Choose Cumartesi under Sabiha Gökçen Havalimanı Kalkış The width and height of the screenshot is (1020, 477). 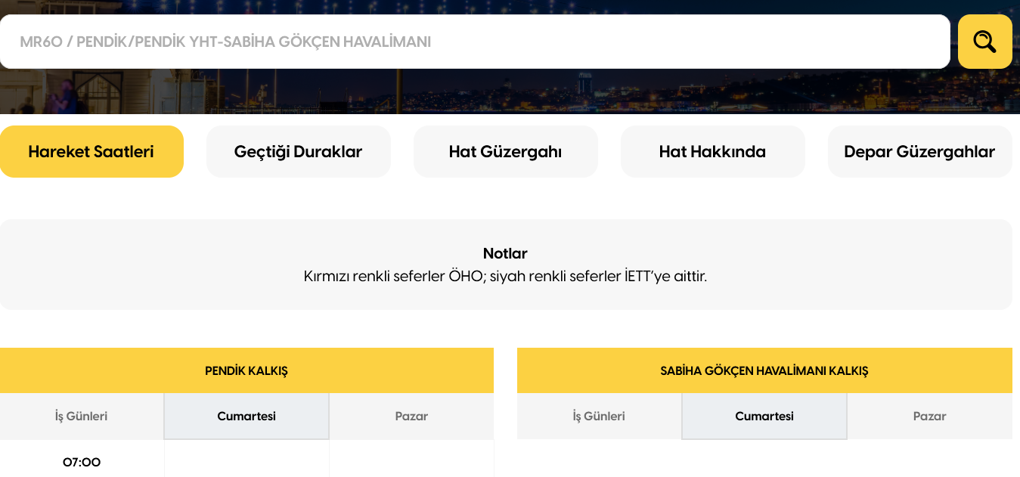[x=764, y=416]
